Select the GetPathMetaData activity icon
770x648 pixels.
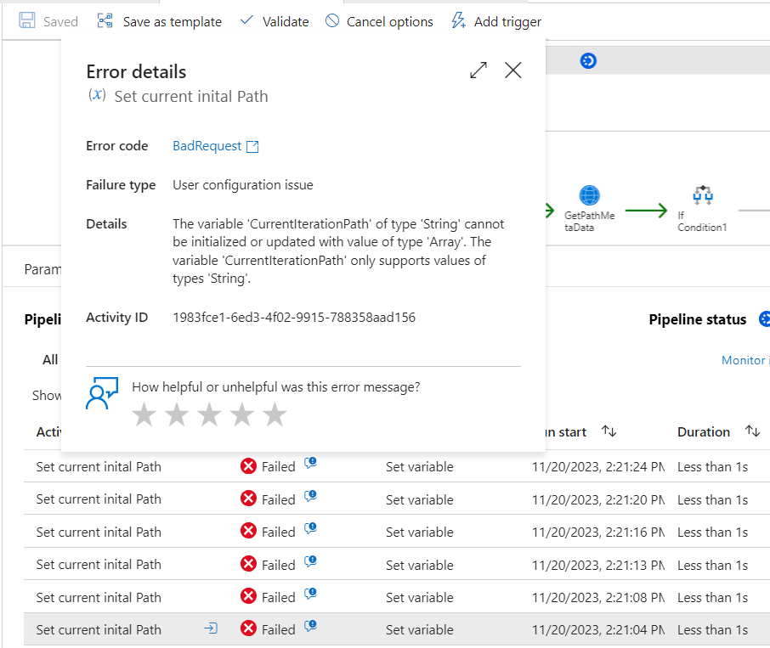589,195
